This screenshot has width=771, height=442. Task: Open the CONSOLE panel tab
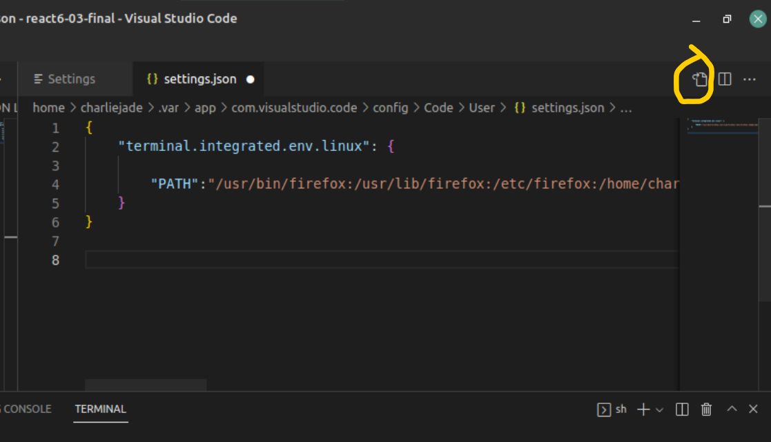(26, 409)
